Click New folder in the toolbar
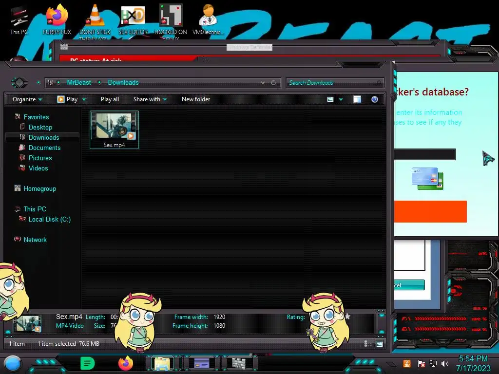 196,99
